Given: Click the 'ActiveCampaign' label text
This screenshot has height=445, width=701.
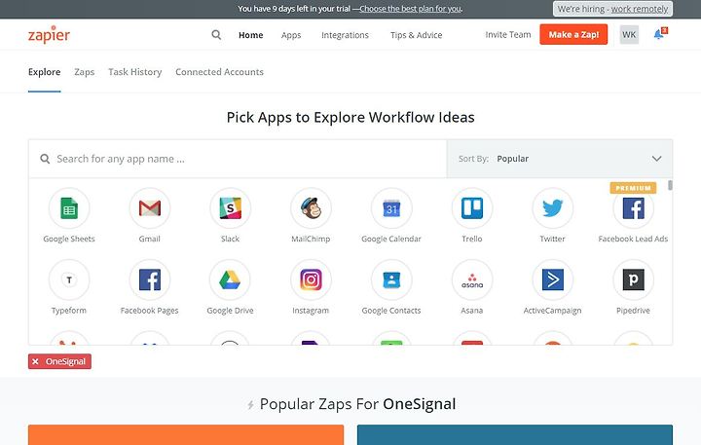Looking at the screenshot, I should (553, 311).
